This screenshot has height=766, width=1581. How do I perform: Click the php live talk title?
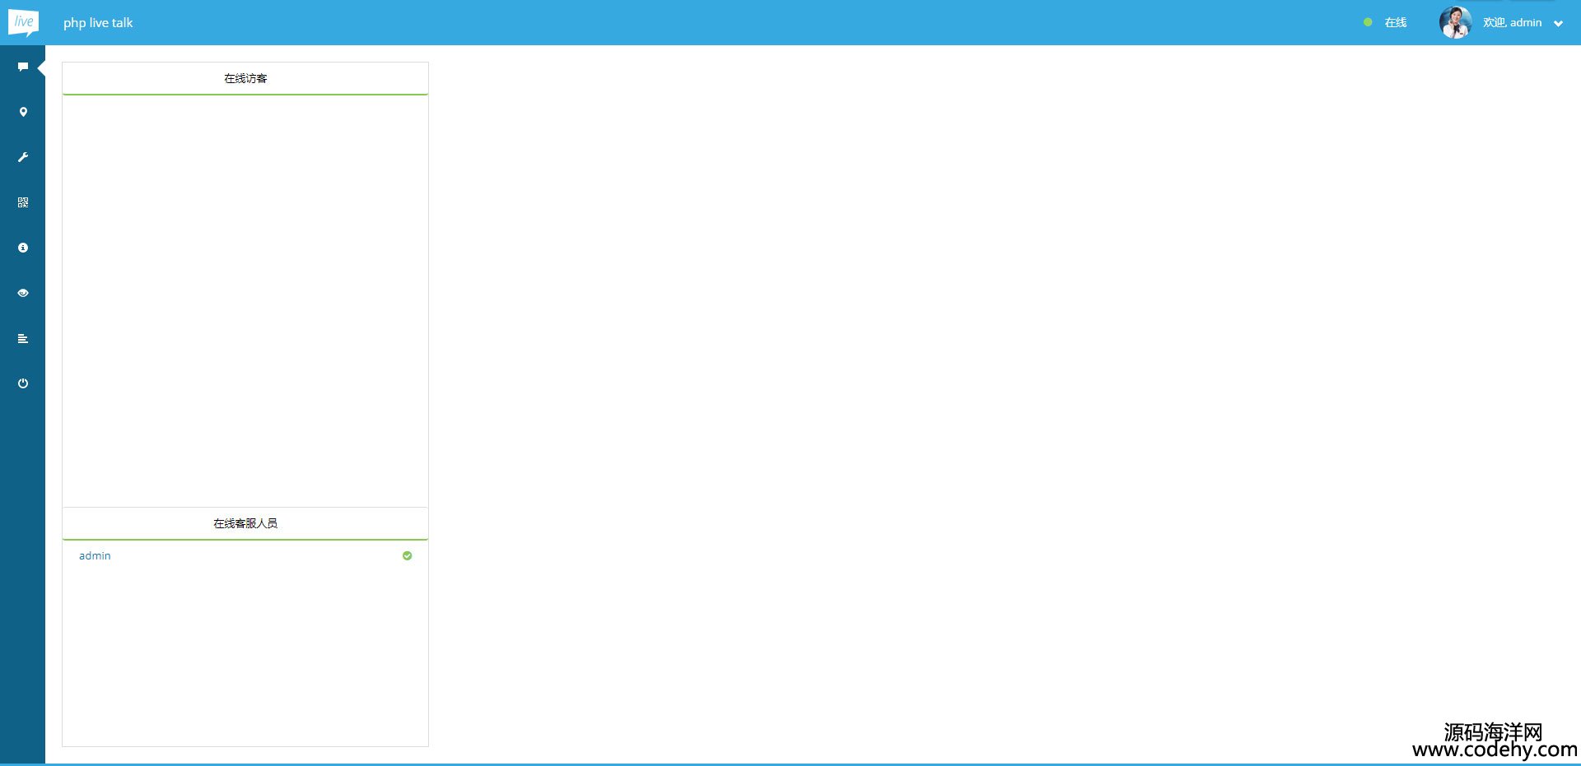click(98, 23)
